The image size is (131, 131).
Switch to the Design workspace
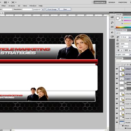click(112, 2)
